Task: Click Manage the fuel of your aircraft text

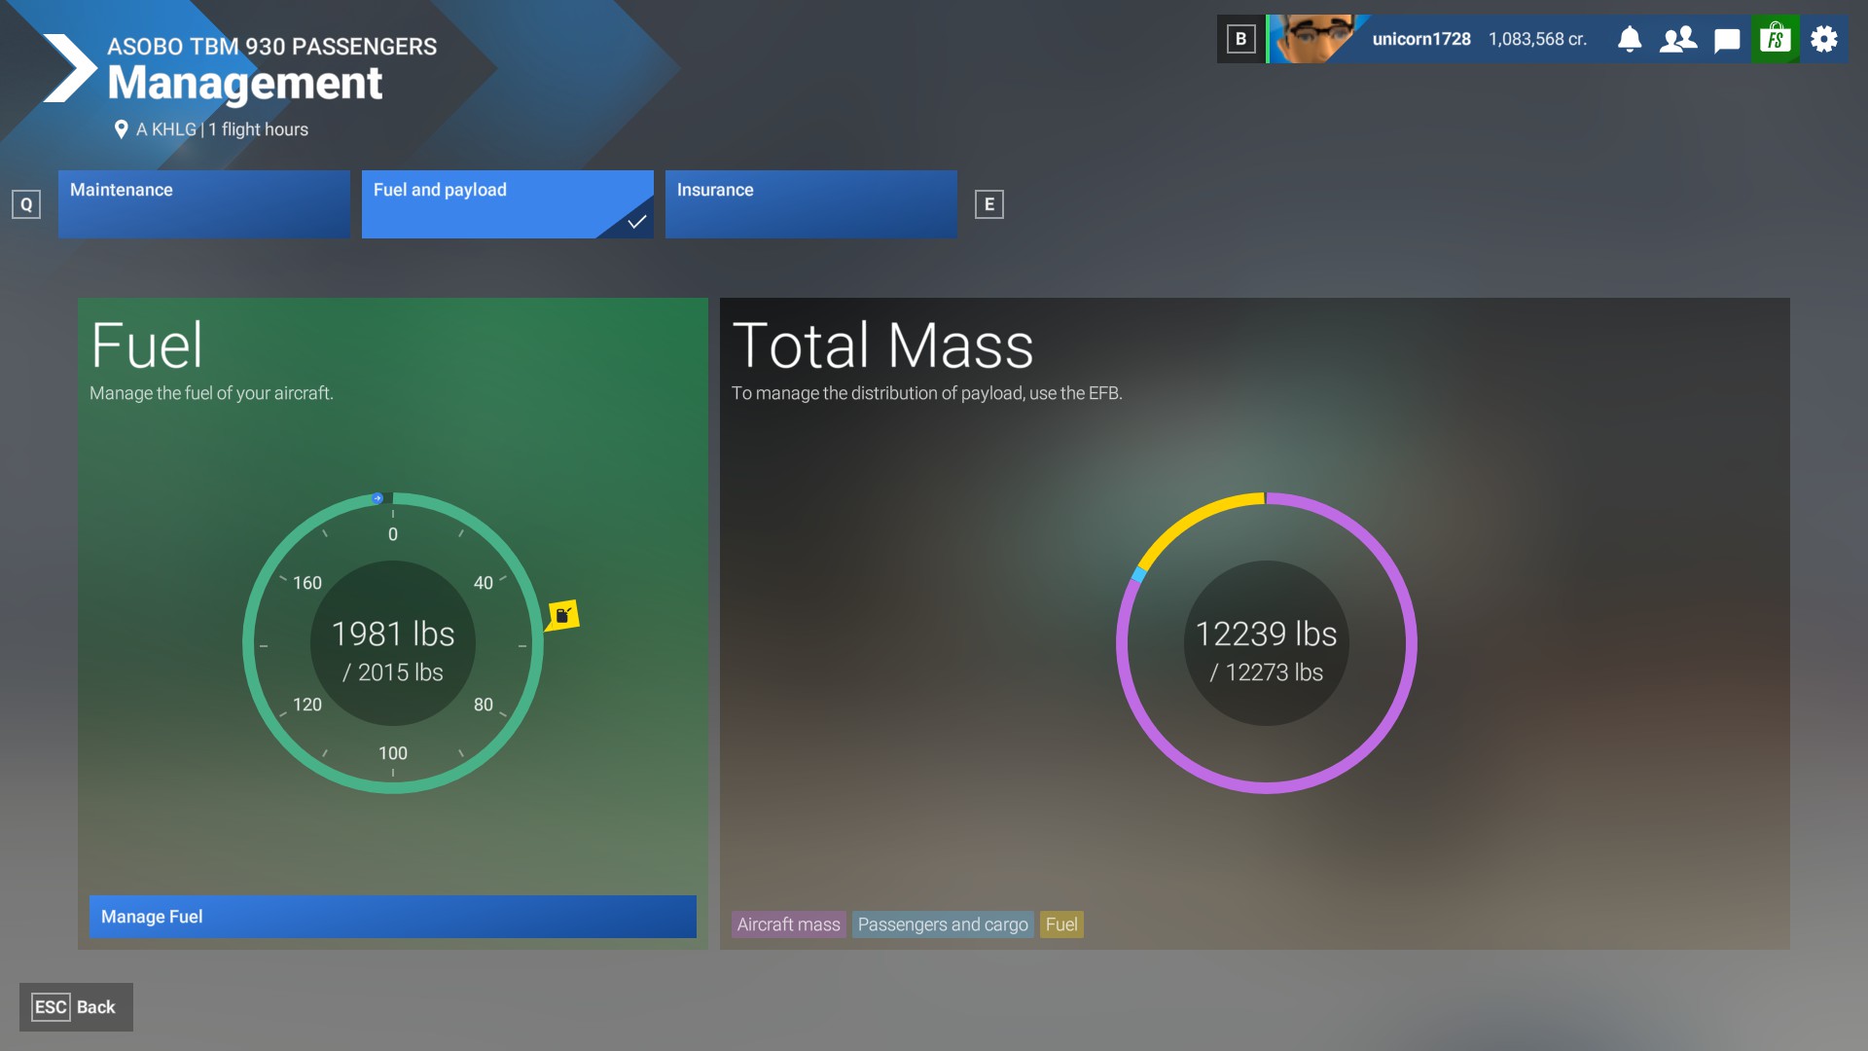Action: pos(211,393)
